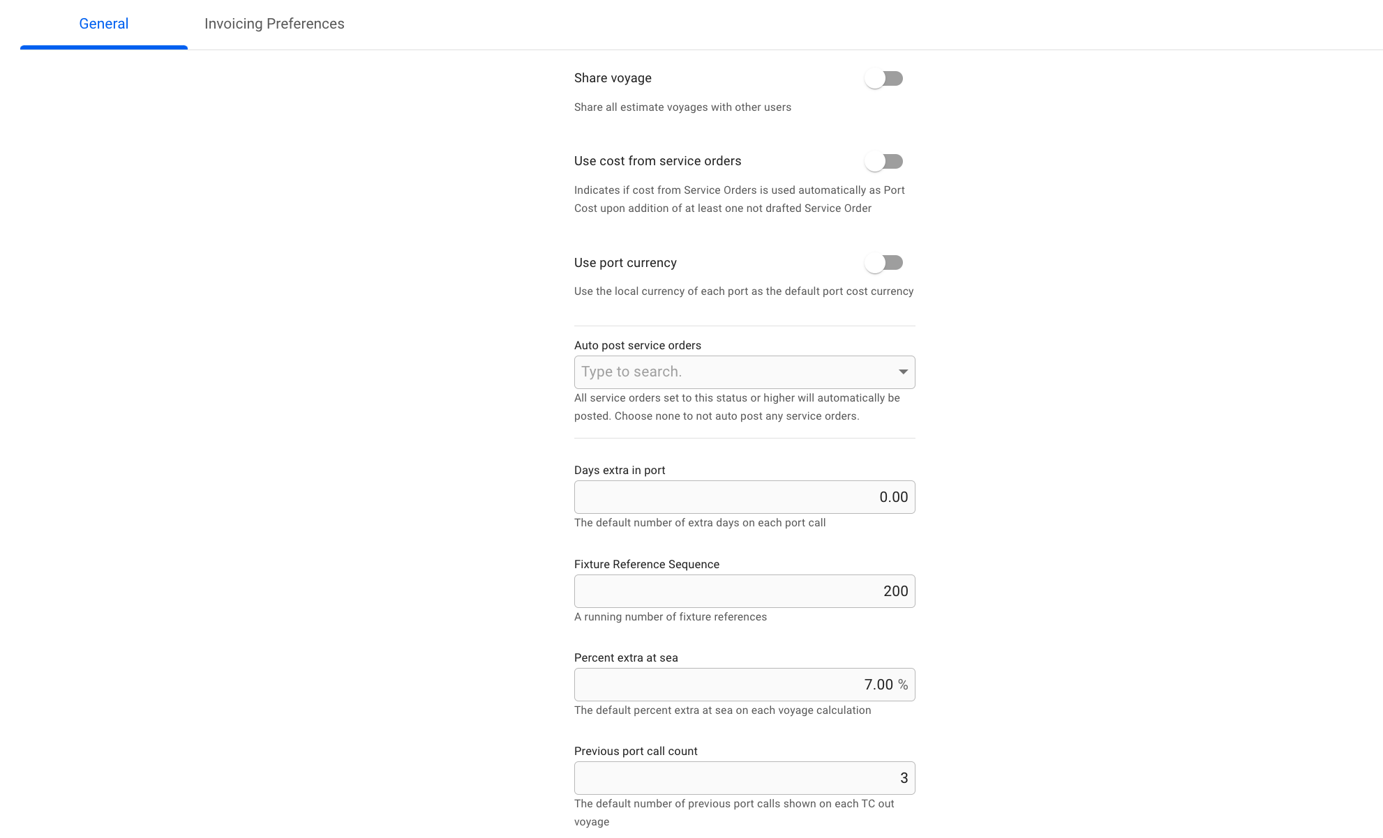Click the Previous port call count label
1383x838 pixels.
point(635,751)
